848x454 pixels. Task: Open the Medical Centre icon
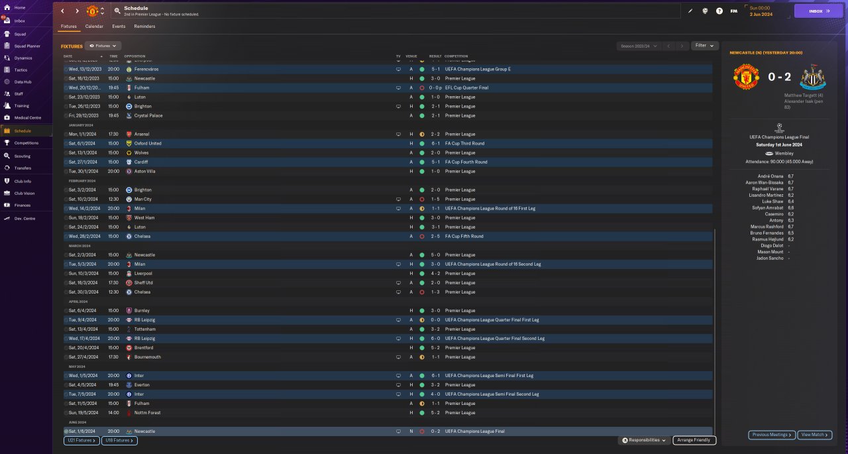7,117
